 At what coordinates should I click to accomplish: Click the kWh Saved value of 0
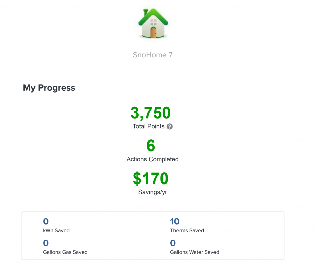coord(46,222)
